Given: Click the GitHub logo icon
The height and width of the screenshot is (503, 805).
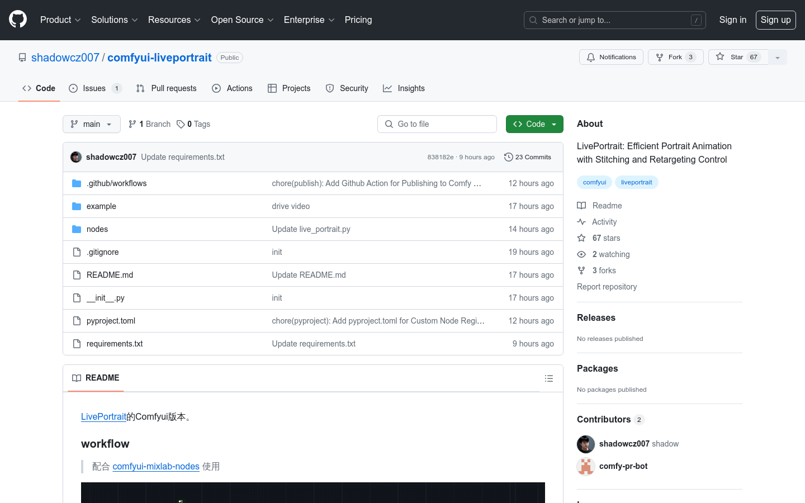Looking at the screenshot, I should pos(18,20).
